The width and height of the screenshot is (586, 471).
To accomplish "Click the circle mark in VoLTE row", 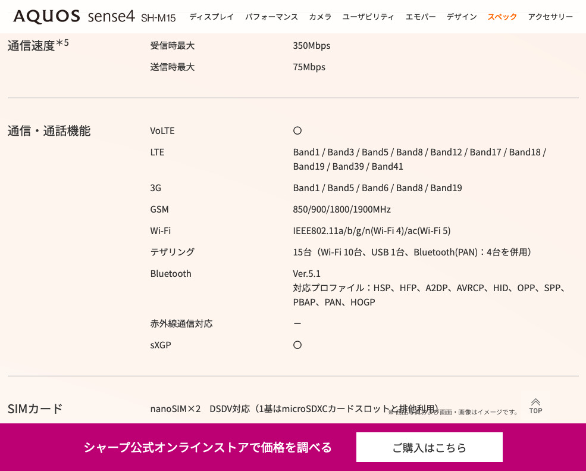I will click(x=297, y=130).
